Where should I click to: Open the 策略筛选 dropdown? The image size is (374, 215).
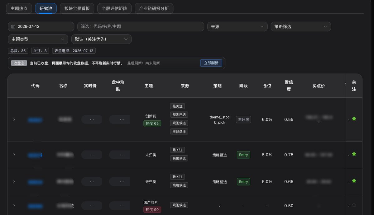pyautogui.click(x=301, y=26)
